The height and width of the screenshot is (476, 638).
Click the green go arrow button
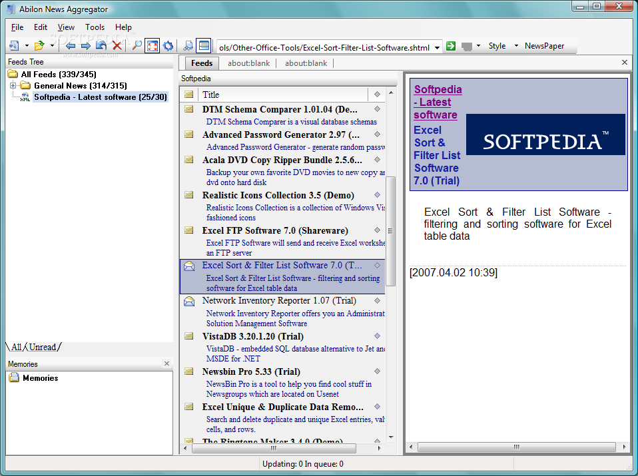pyautogui.click(x=451, y=46)
